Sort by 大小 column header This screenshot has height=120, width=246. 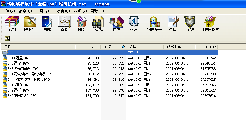click(x=88, y=47)
